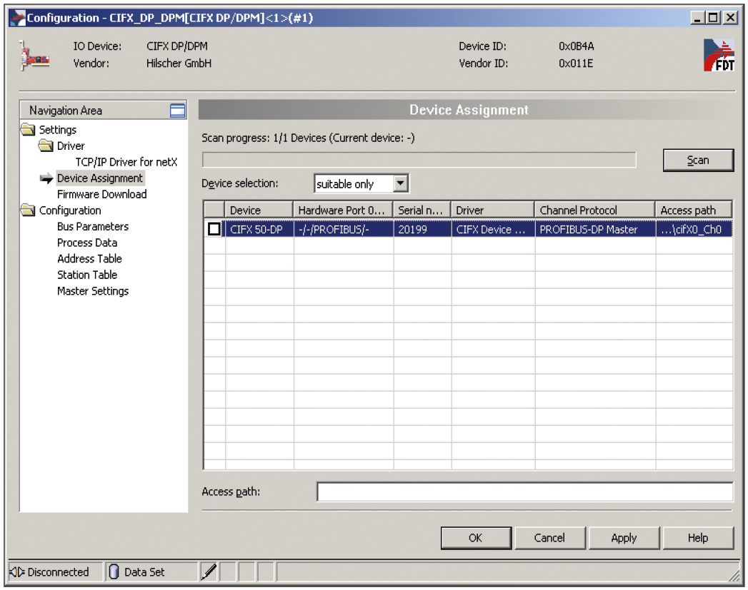
Task: Check the CIFX 50-DP device checkbox
Action: pyautogui.click(x=214, y=229)
